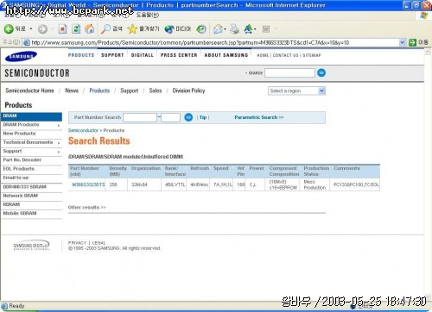Refresh the page with the green arrows icon

click(76, 28)
